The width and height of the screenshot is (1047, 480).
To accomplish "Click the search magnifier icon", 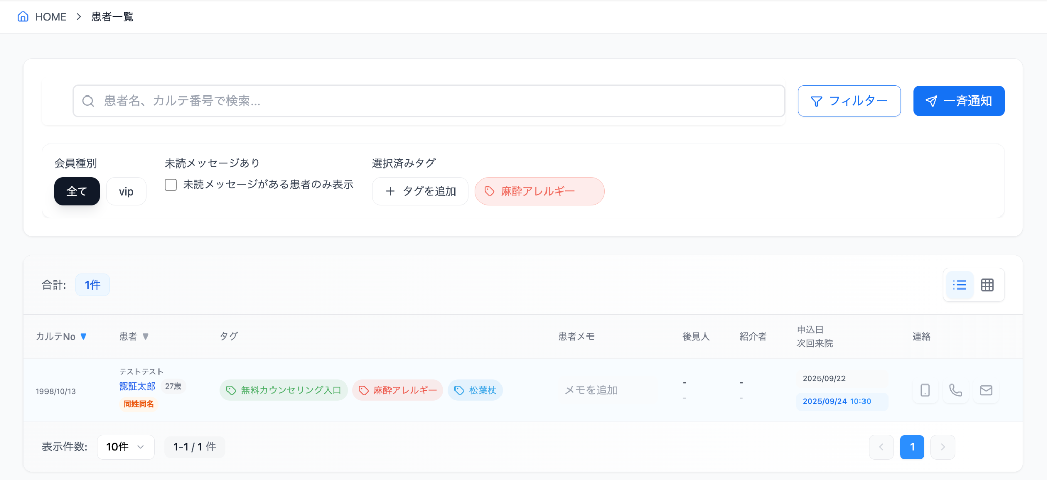I will click(88, 101).
